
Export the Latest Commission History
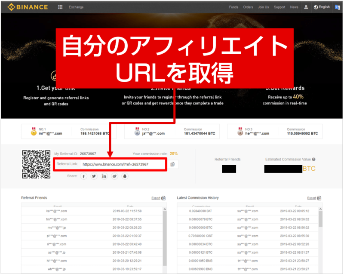pos(314,198)
